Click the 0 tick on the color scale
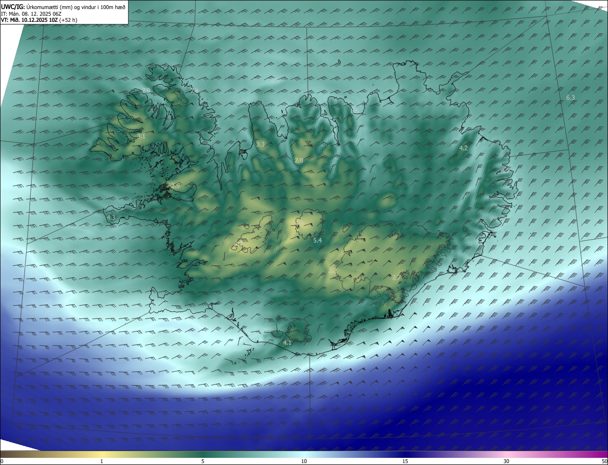Image resolution: width=608 pixels, height=465 pixels. coord(2,461)
